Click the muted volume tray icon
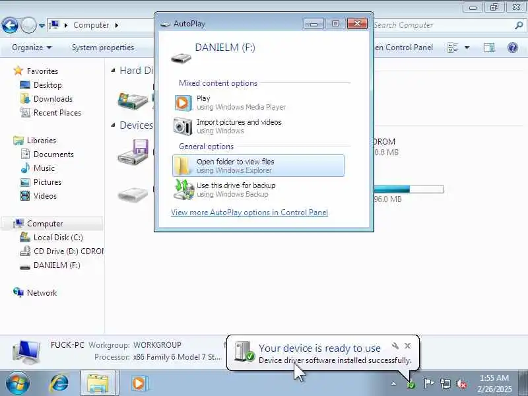The width and height of the screenshot is (528, 396). pyautogui.click(x=461, y=383)
